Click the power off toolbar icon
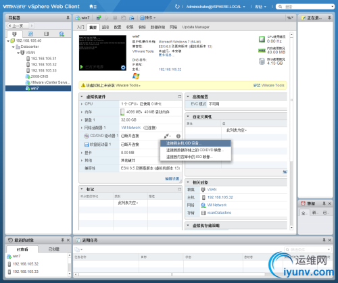Image resolution: width=338 pixels, height=283 pixels. tap(115, 18)
